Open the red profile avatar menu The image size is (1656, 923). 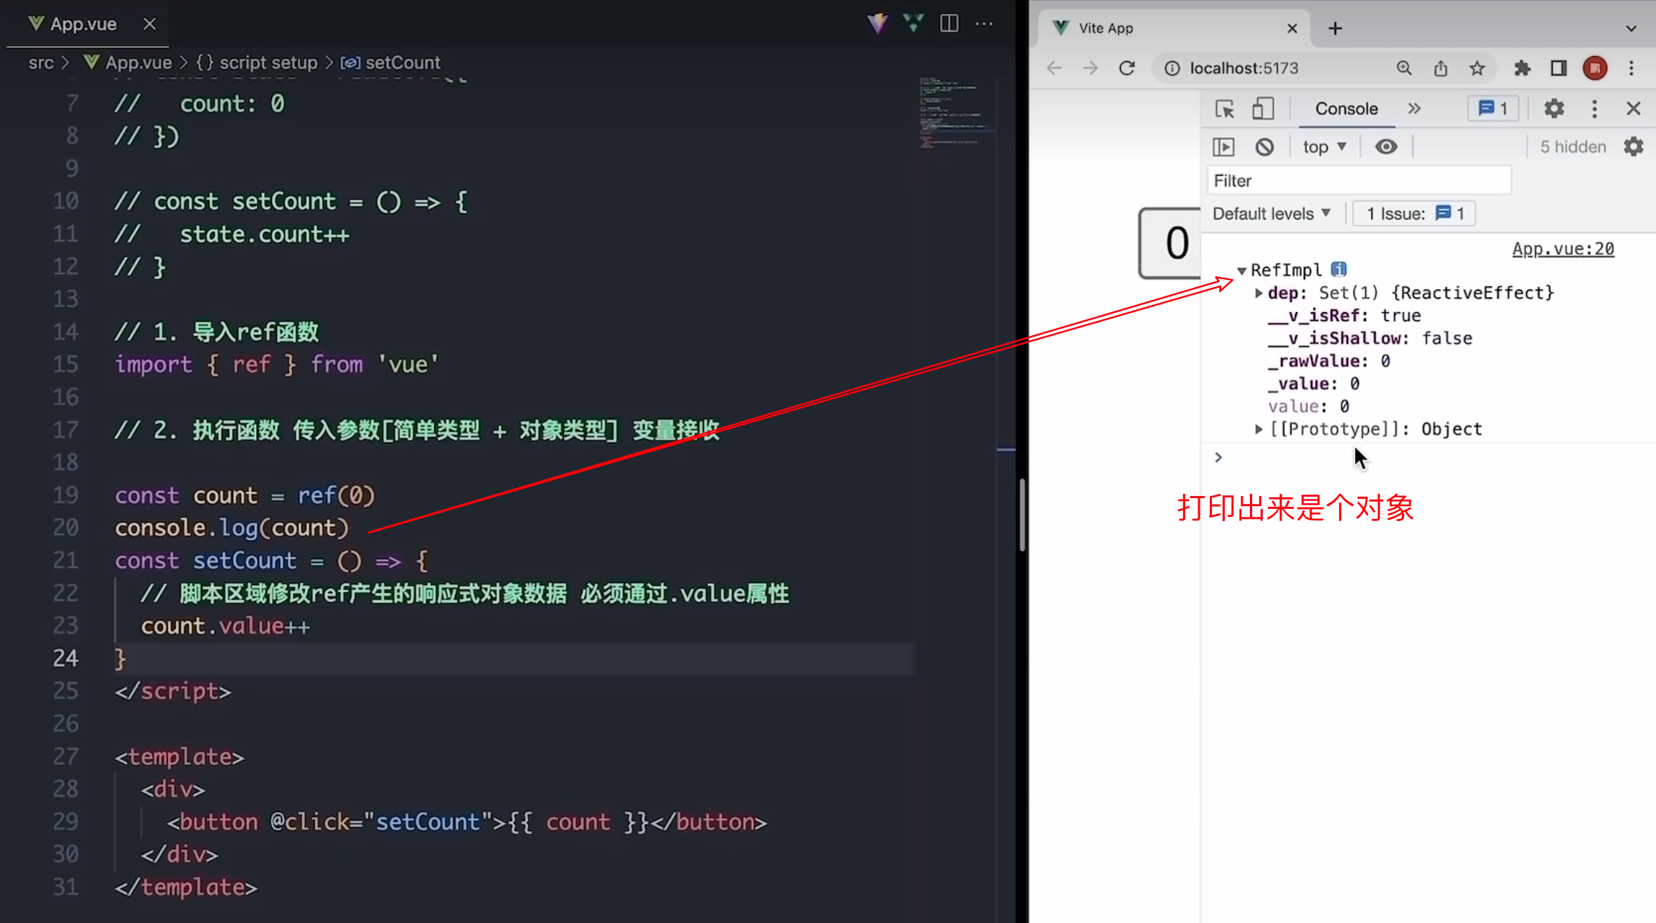1595,68
